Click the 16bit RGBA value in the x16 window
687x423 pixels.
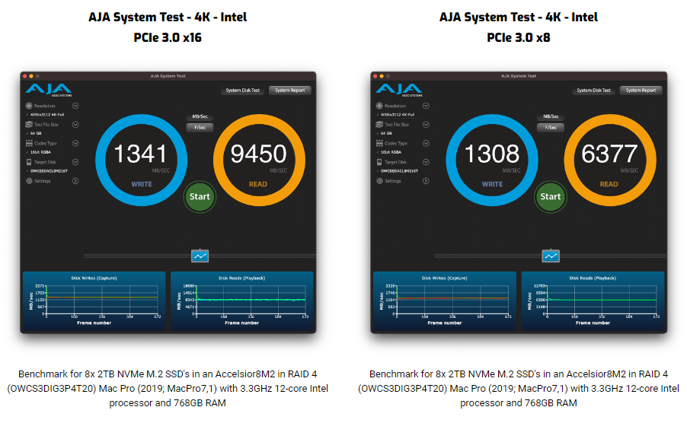[40, 152]
